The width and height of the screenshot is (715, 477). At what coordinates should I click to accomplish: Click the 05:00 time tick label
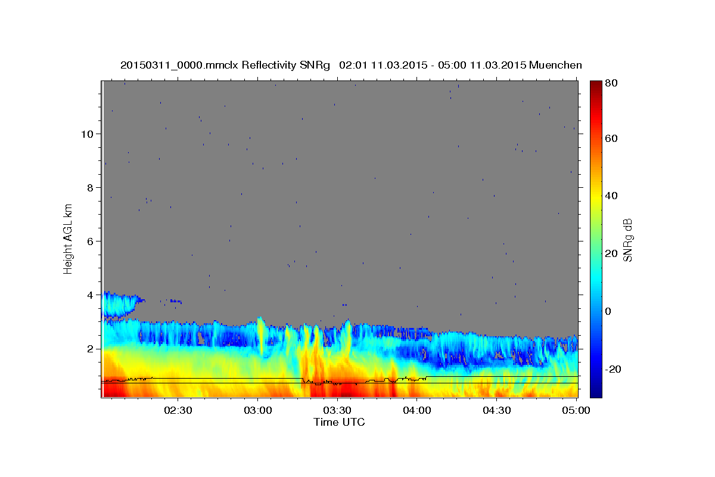pyautogui.click(x=577, y=410)
